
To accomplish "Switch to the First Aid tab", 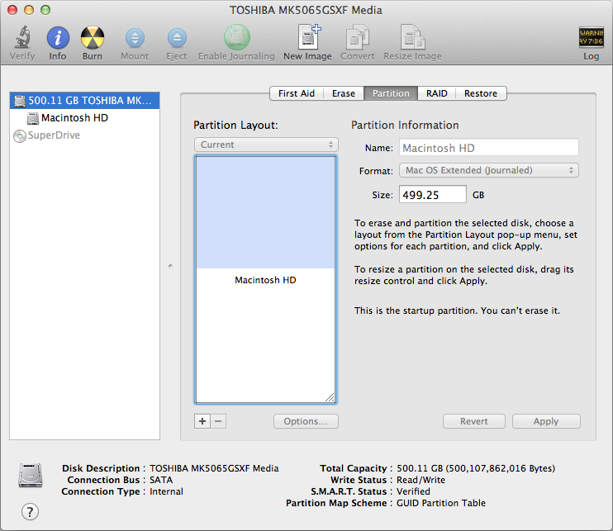I will click(297, 93).
